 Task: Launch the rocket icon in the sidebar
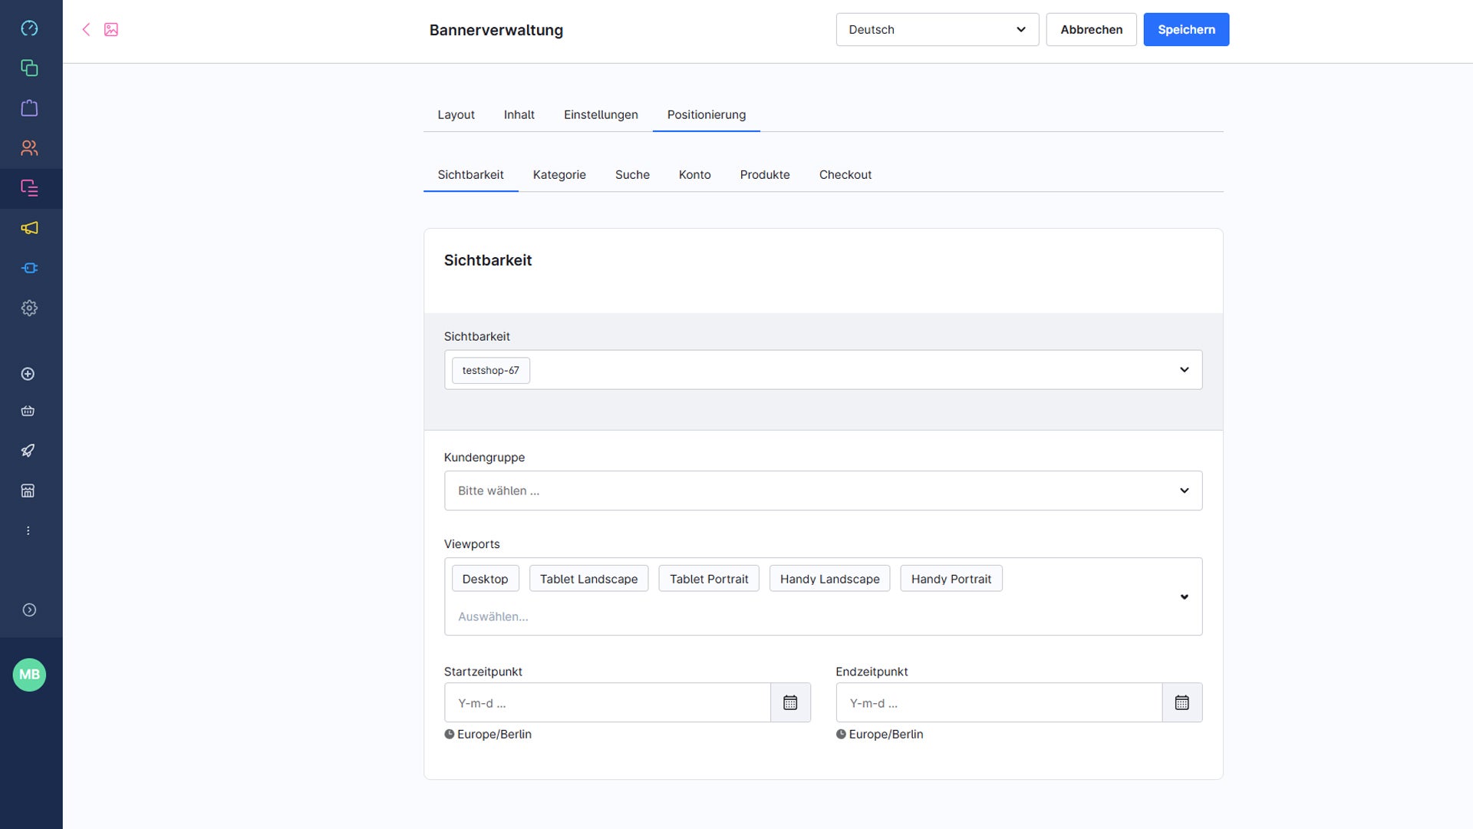[28, 451]
